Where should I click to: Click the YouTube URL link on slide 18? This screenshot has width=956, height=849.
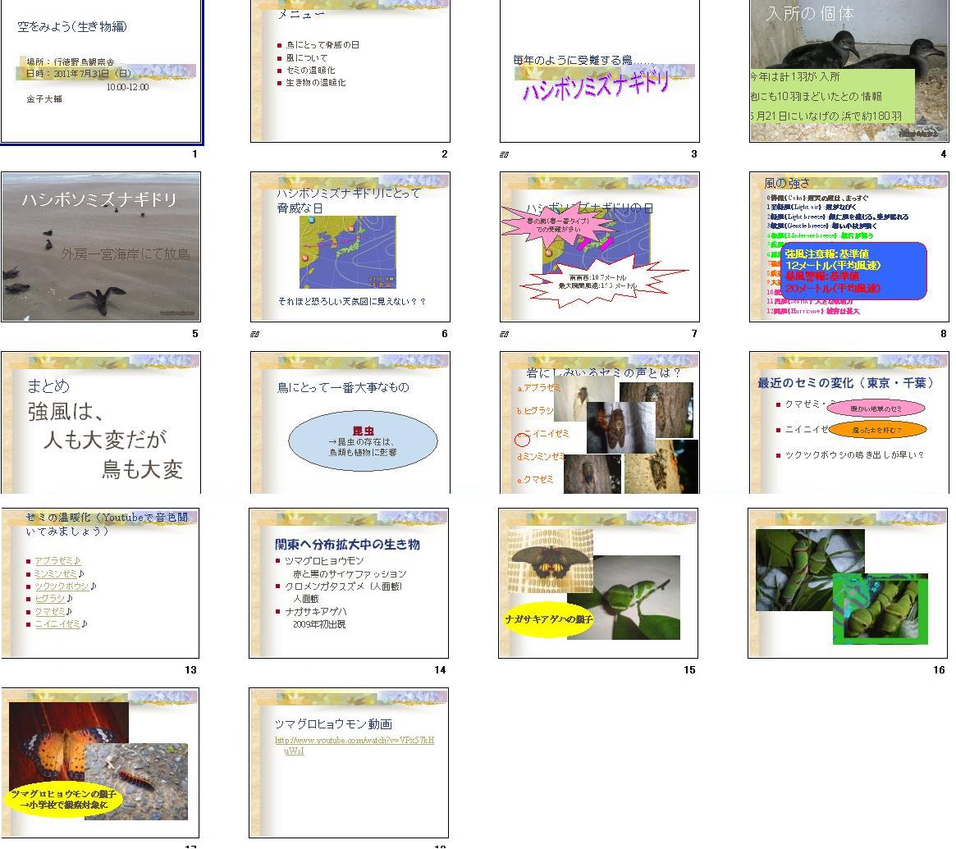pos(354,745)
